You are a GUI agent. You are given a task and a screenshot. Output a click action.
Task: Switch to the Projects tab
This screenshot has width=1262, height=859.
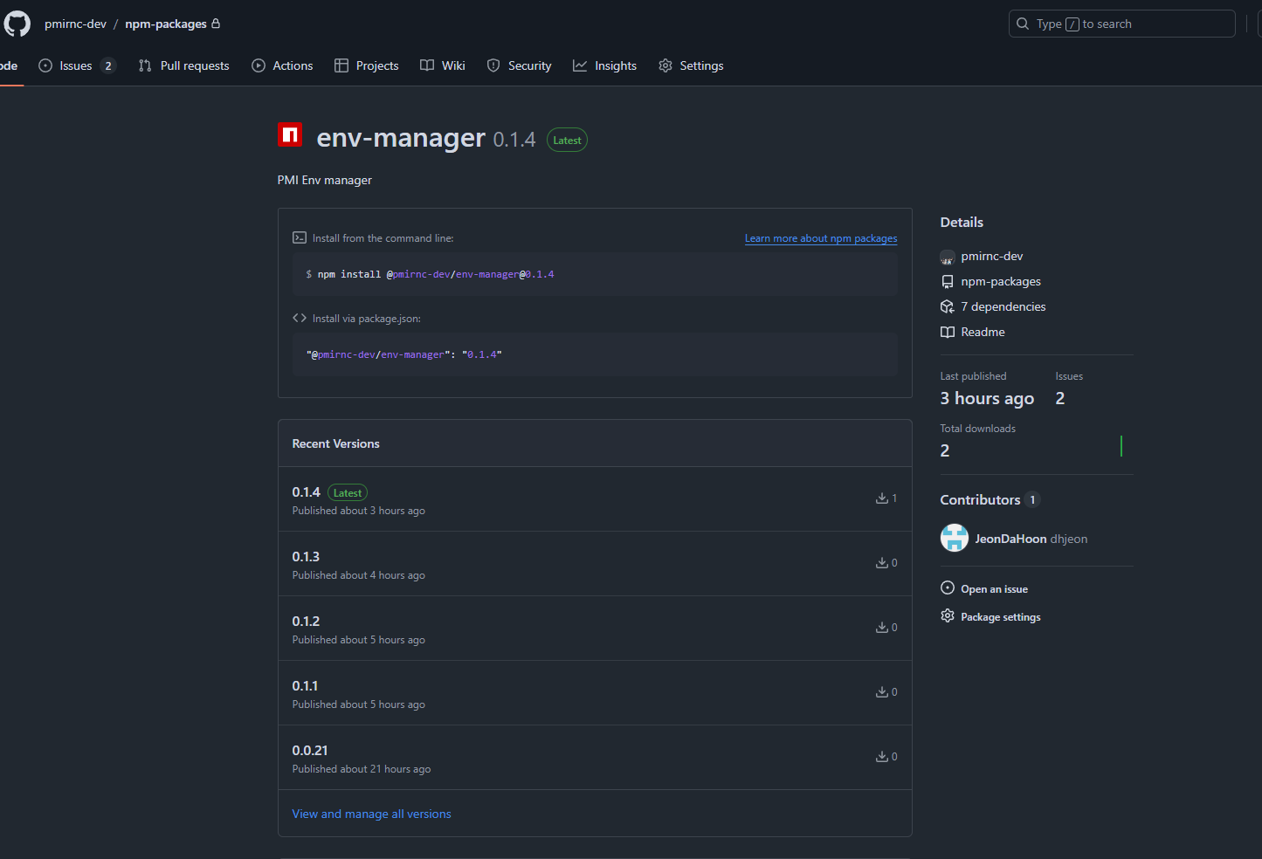point(367,65)
